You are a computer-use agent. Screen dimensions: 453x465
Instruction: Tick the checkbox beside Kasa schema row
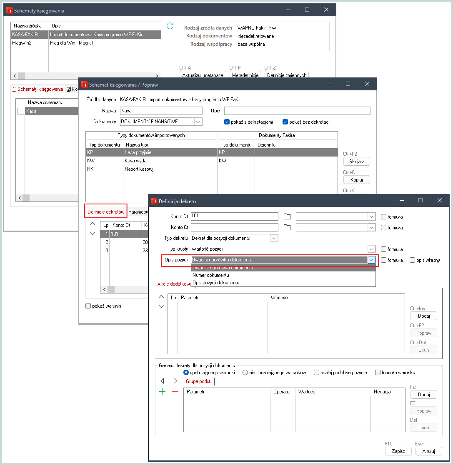21,111
